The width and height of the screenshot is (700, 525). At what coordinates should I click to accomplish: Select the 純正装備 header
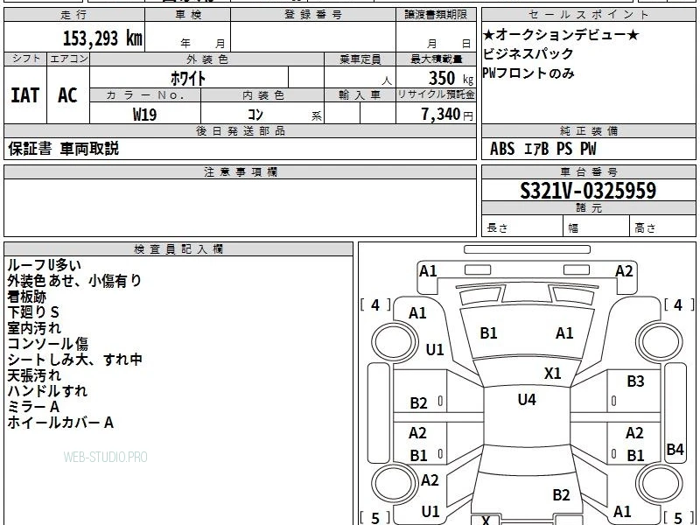tap(588, 130)
